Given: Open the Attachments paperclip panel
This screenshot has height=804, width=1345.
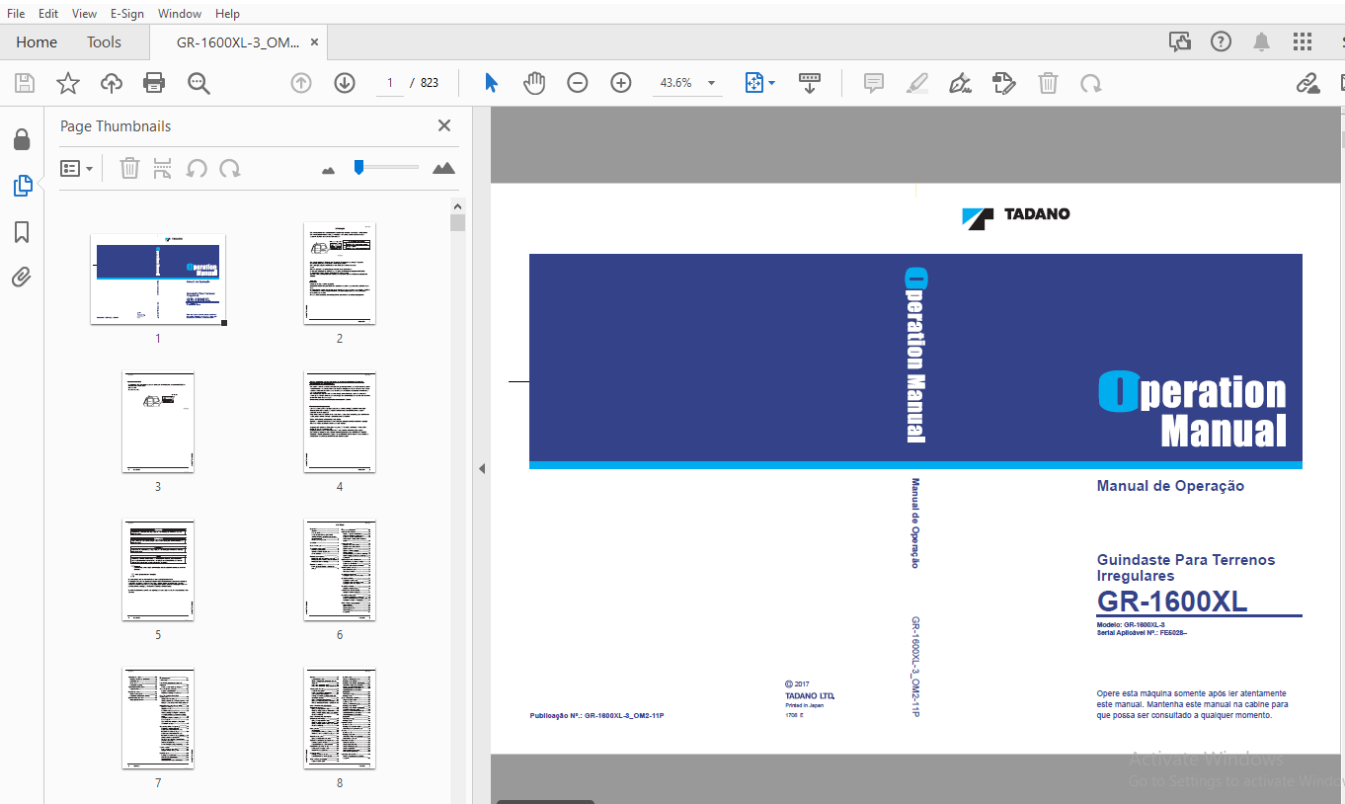Looking at the screenshot, I should coord(22,278).
